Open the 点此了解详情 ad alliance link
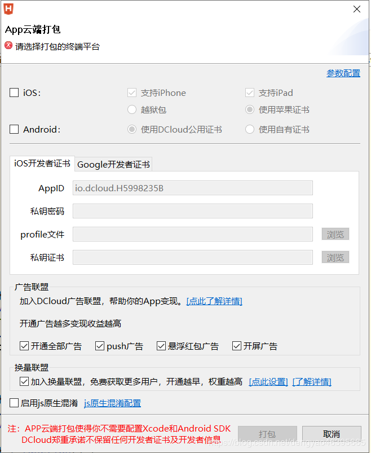Viewport: 371px width, 453px height. [214, 301]
